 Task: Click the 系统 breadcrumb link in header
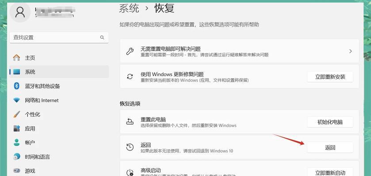point(129,8)
